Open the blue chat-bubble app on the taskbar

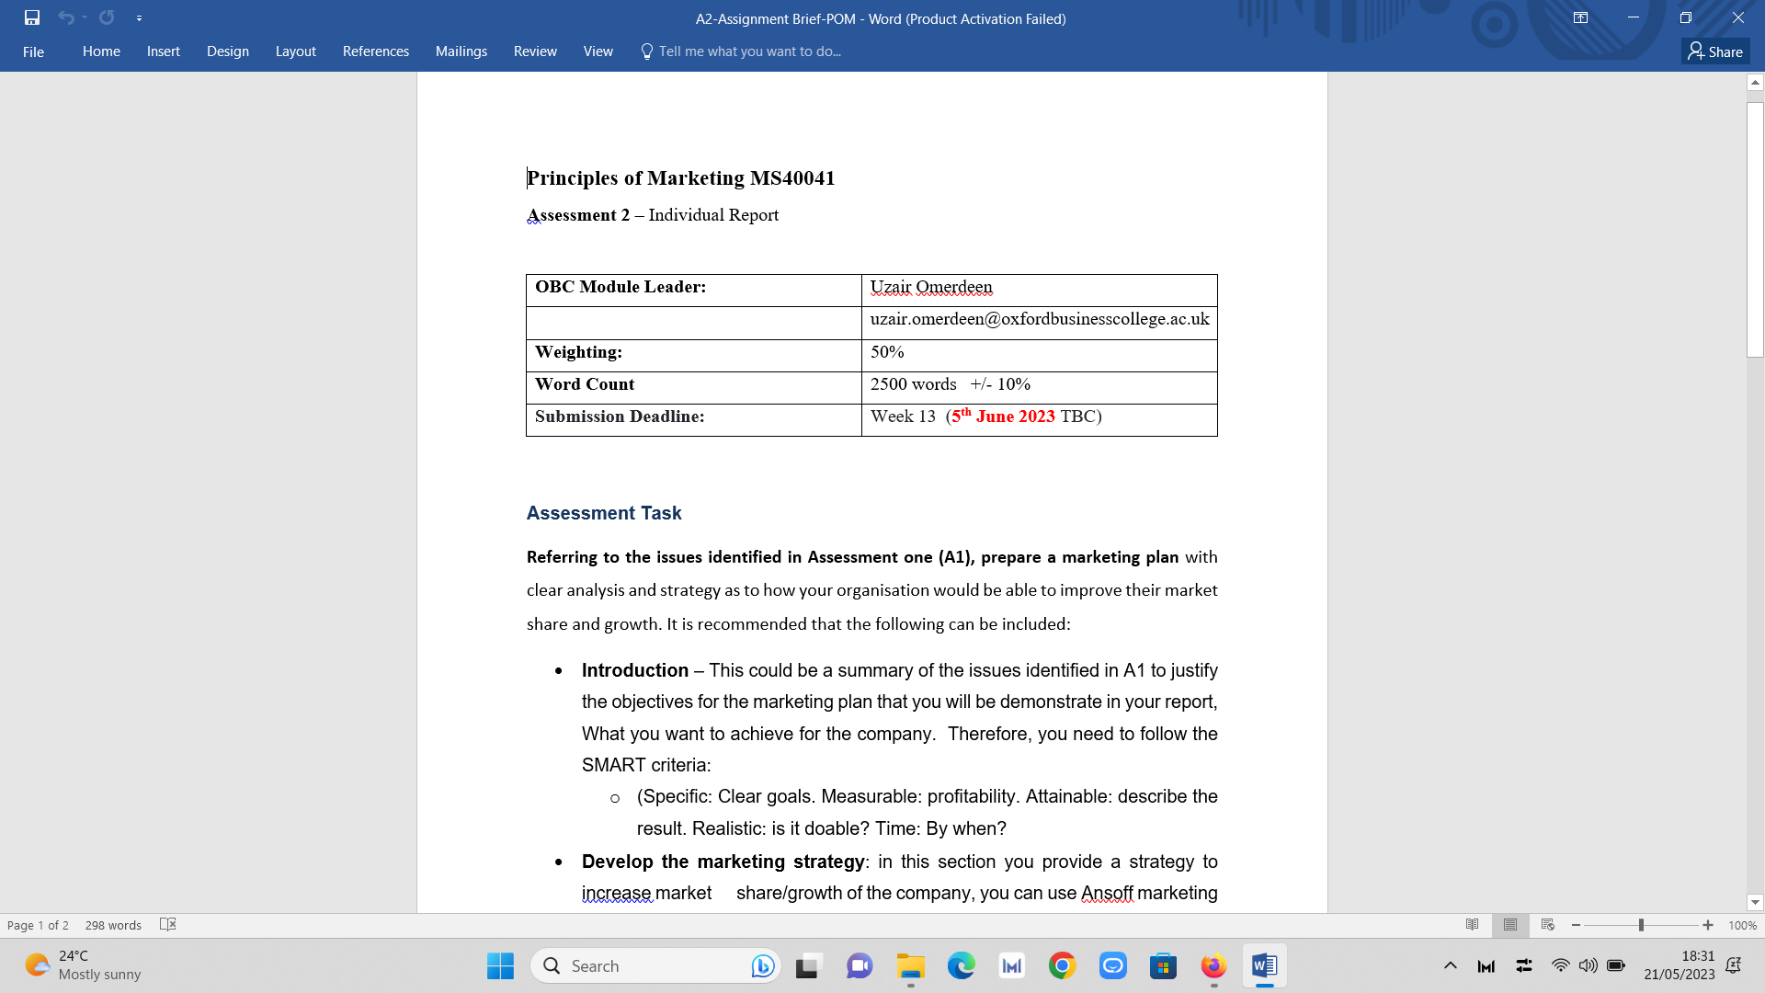(1112, 965)
